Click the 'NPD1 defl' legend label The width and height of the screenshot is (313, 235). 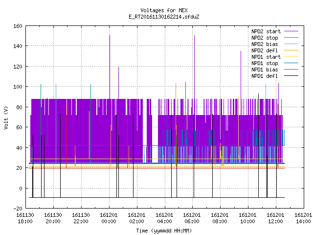(x=265, y=76)
